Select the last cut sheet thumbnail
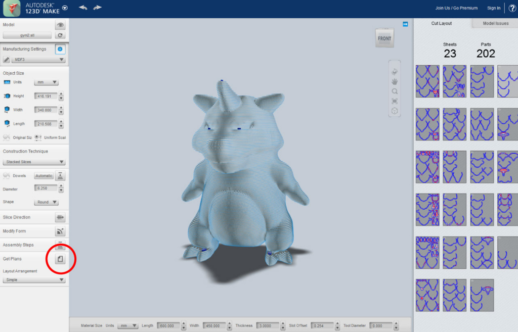 pos(482,295)
